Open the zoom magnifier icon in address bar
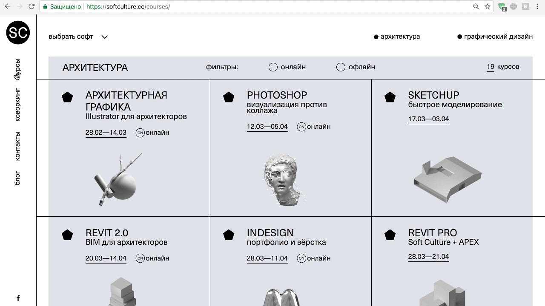This screenshot has height=306, width=545. pyautogui.click(x=476, y=7)
